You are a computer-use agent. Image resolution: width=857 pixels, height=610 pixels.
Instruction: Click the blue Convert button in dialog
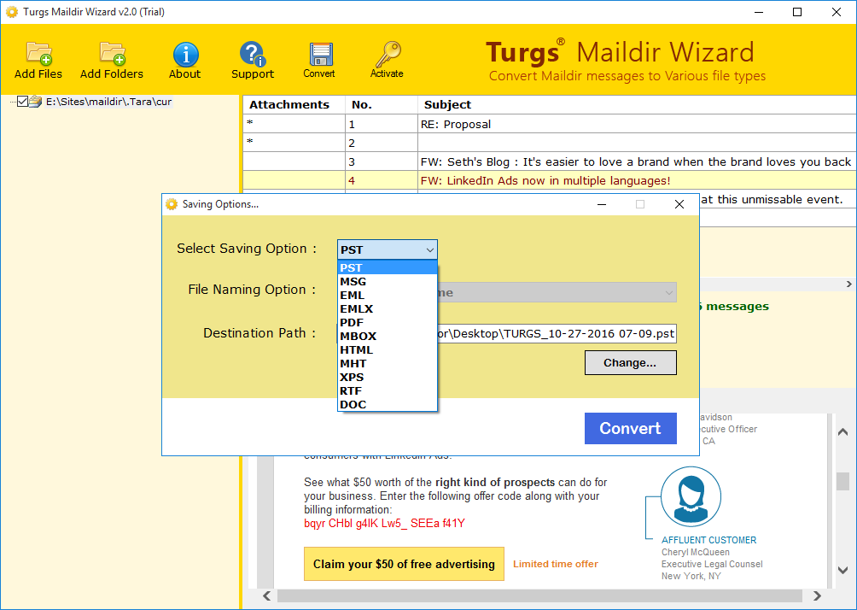[x=630, y=428]
